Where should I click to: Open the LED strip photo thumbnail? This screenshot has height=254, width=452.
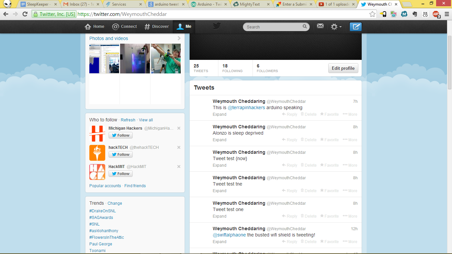[x=135, y=59]
